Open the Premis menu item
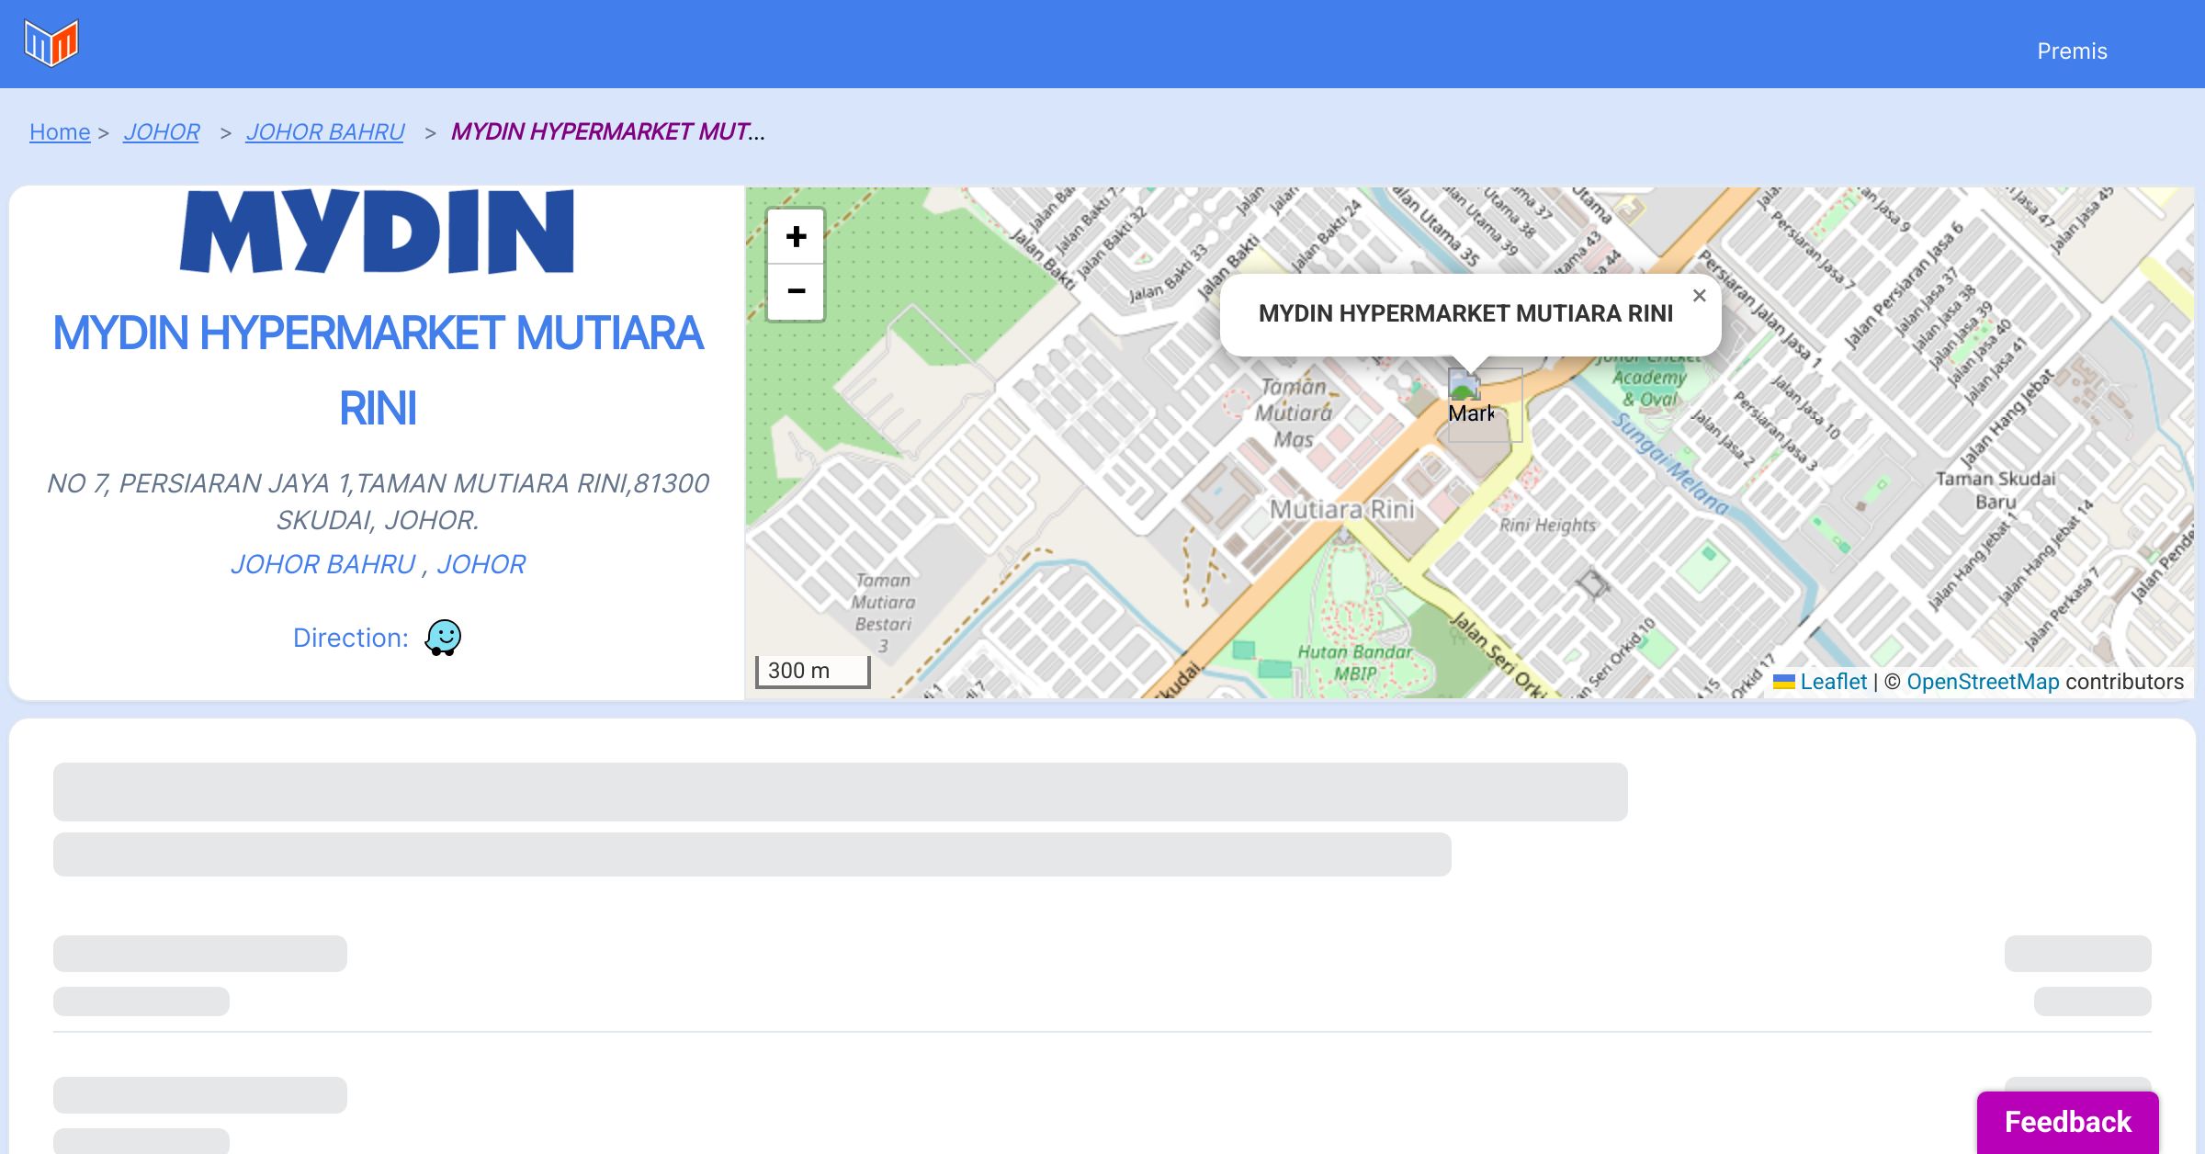Image resolution: width=2205 pixels, height=1154 pixels. click(x=2072, y=51)
